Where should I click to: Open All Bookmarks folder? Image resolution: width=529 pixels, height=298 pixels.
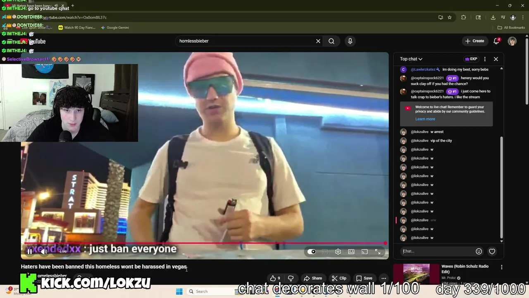pos(511,28)
